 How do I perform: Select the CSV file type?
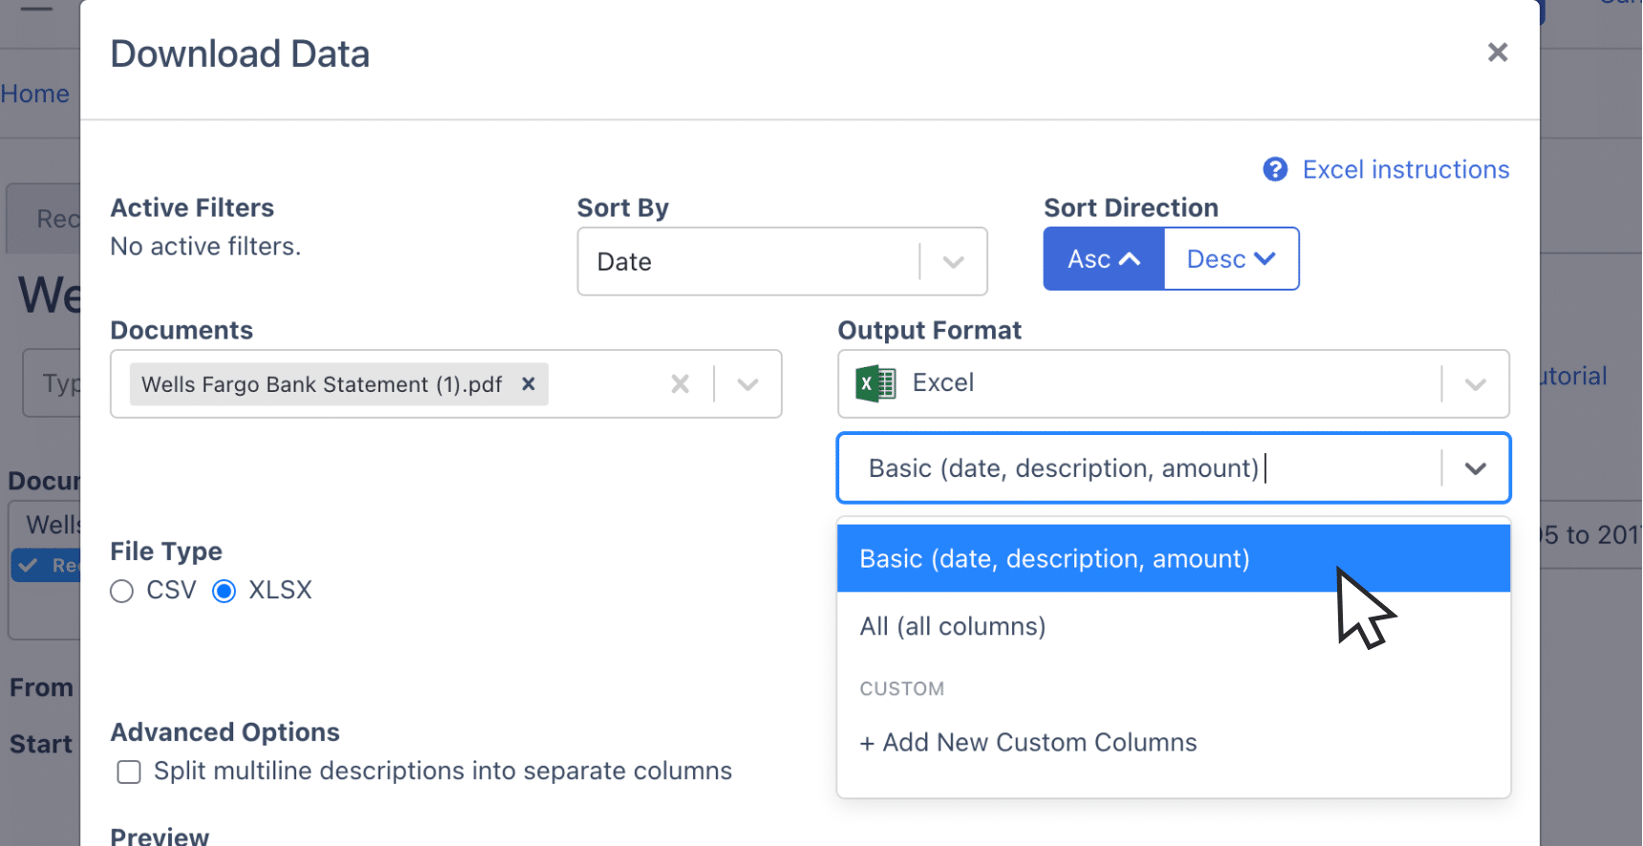pyautogui.click(x=122, y=591)
